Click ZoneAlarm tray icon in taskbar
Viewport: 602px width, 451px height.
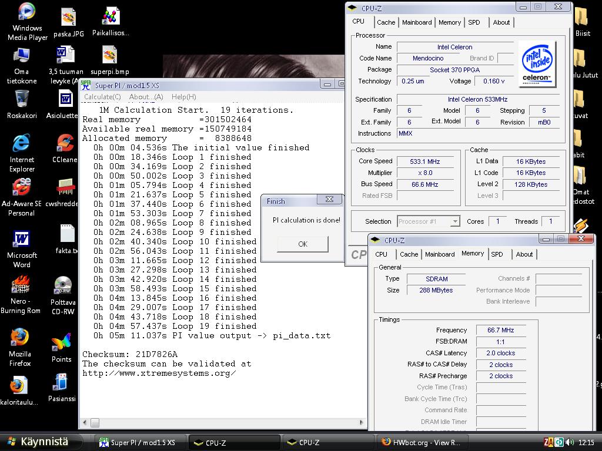[549, 443]
